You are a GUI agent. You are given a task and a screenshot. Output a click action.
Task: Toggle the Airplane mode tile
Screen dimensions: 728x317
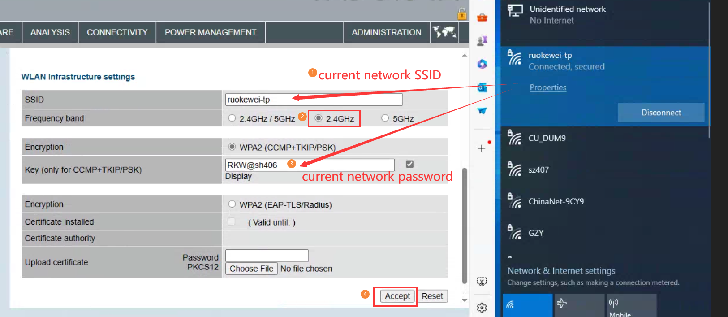pos(580,305)
